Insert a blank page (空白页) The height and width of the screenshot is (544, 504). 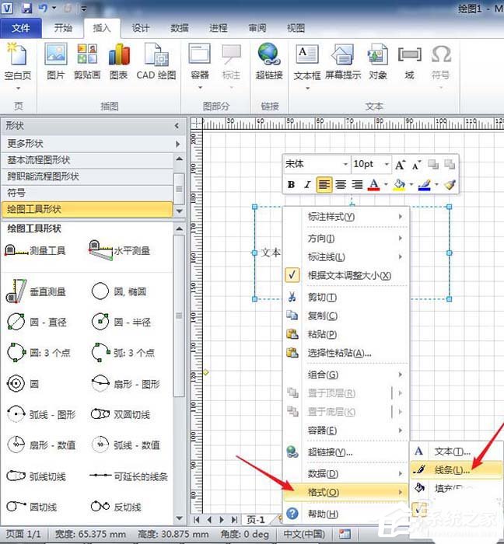tap(17, 66)
